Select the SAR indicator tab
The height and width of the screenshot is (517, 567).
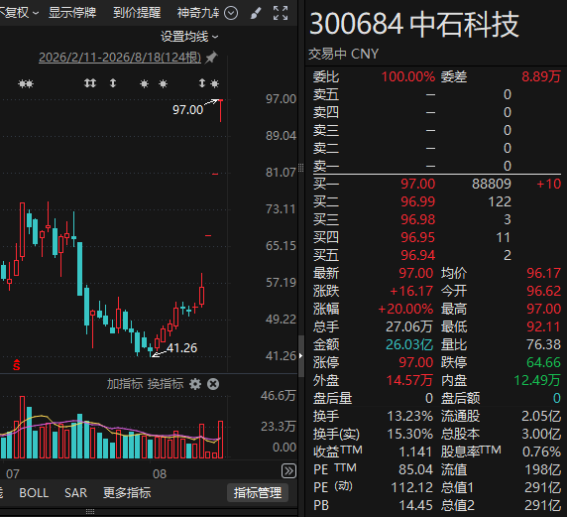coord(76,493)
